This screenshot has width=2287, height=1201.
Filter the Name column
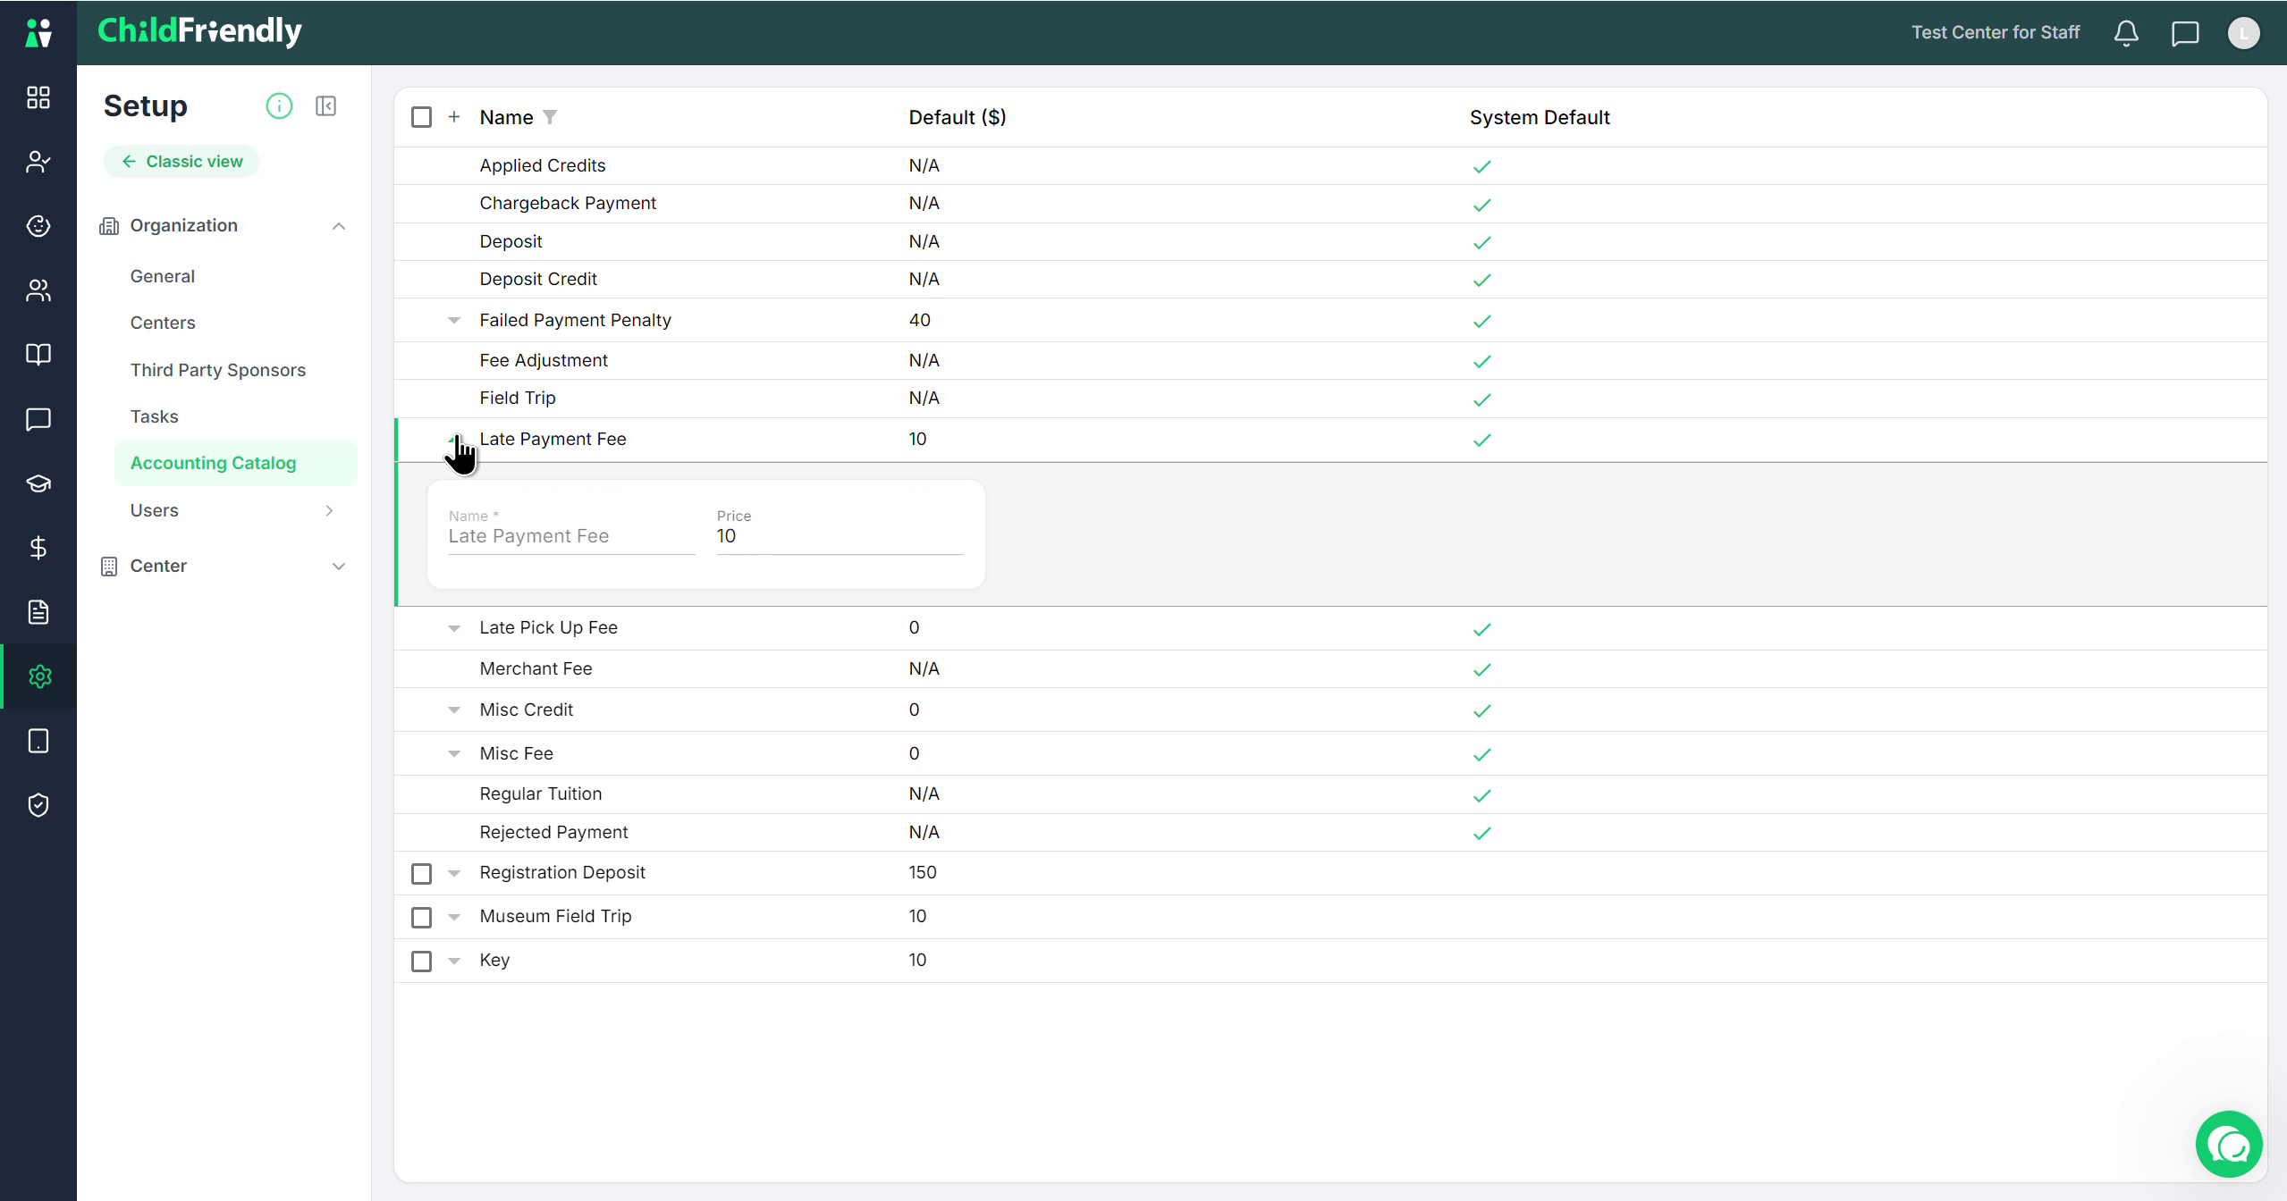[x=550, y=117]
